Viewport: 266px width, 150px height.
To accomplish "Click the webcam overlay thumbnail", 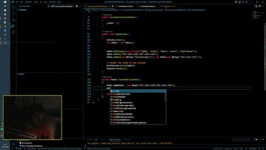I will click(32, 117).
